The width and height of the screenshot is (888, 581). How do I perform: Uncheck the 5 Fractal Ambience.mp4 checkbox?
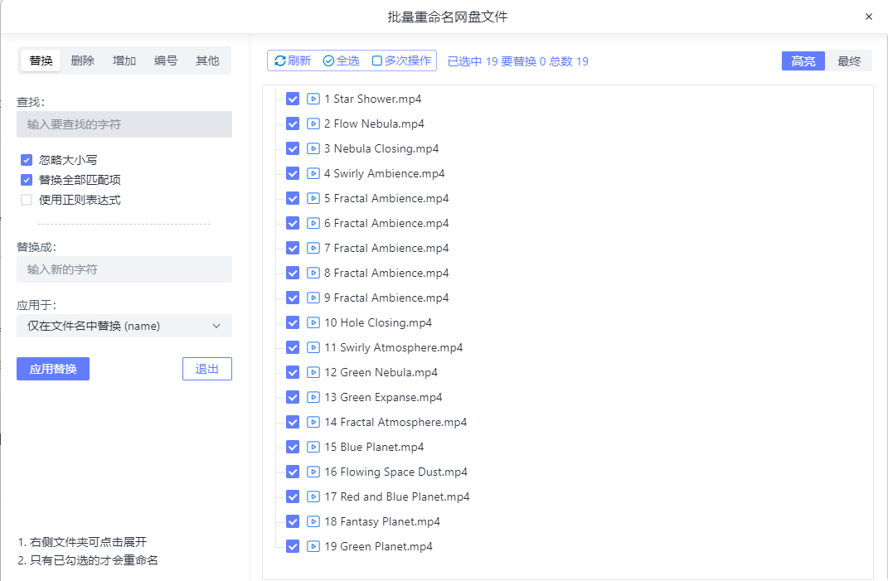[x=293, y=199]
